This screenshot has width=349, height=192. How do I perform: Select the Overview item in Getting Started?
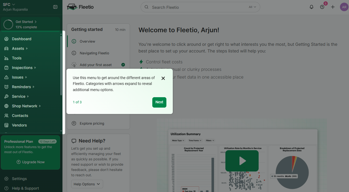(x=87, y=41)
